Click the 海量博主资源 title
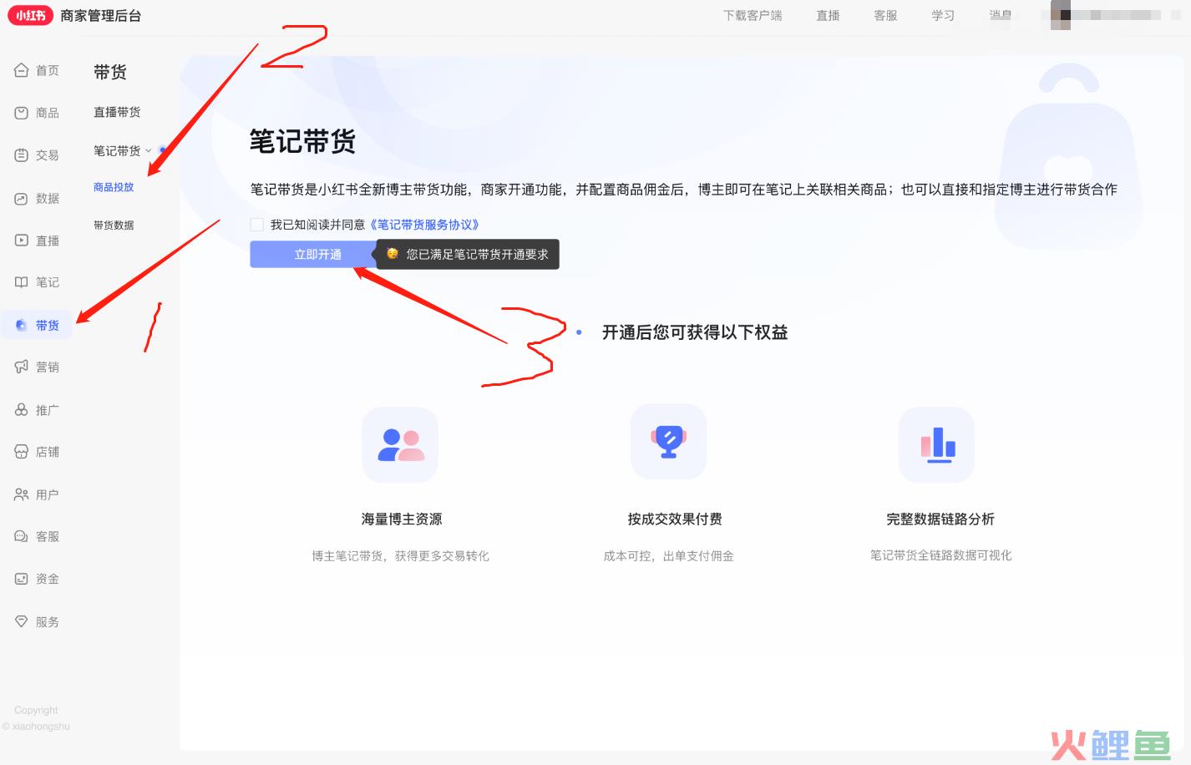Image resolution: width=1191 pixels, height=765 pixels. pos(402,519)
